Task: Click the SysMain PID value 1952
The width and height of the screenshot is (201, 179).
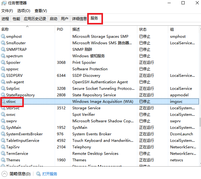Action: 61,127
